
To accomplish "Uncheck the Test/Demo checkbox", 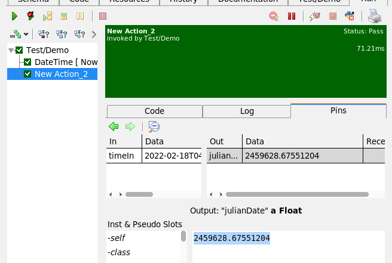I will (x=19, y=51).
